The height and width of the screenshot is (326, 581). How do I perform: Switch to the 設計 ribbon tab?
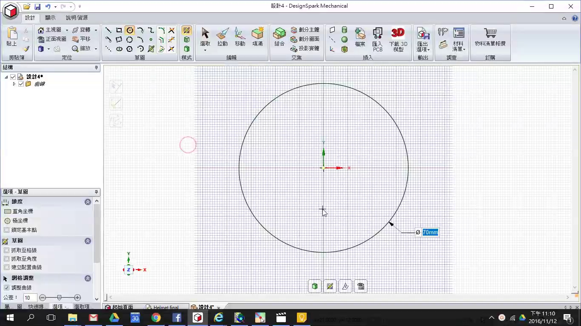(x=30, y=18)
